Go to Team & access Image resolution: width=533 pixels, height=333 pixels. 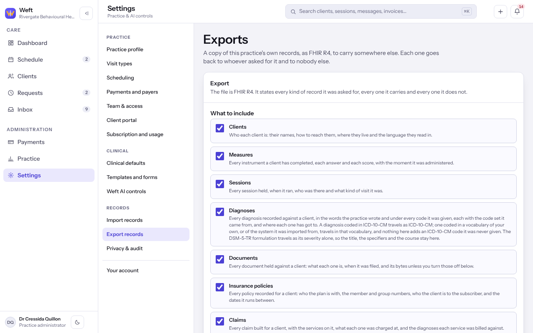tap(146, 106)
